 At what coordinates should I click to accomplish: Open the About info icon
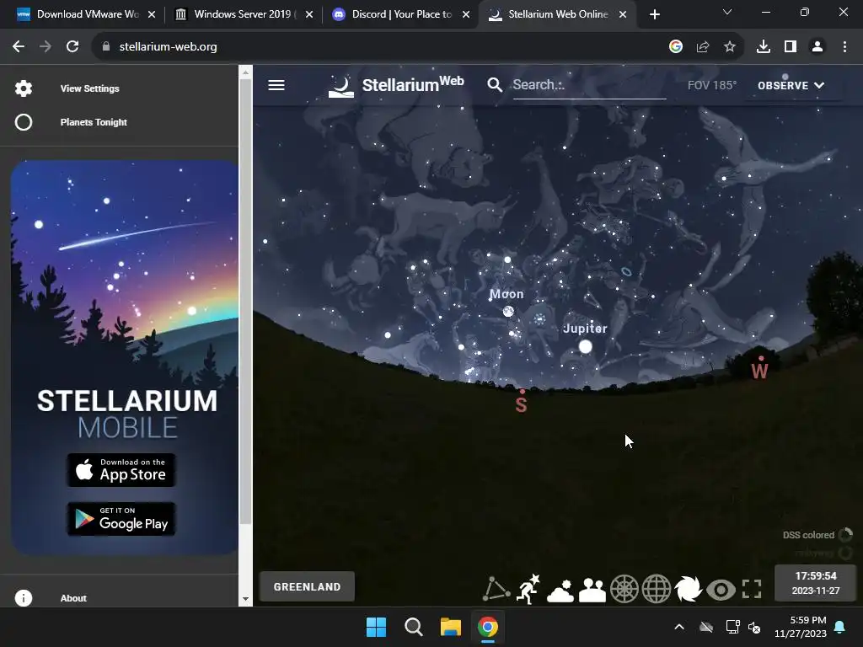pyautogui.click(x=23, y=597)
